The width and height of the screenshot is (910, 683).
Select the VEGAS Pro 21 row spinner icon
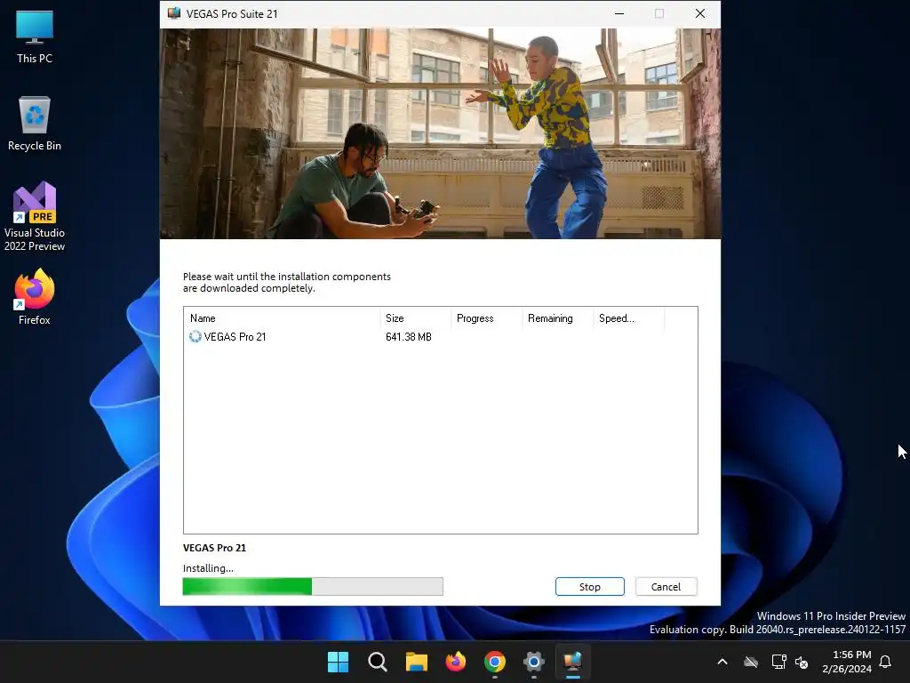pos(195,337)
